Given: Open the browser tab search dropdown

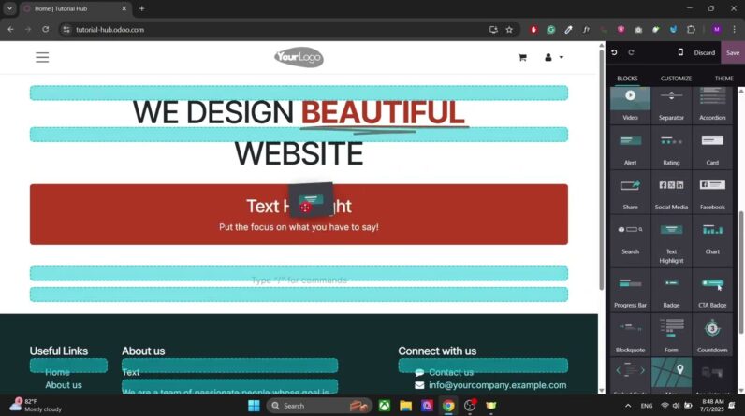Looking at the screenshot, I should pyautogui.click(x=9, y=8).
